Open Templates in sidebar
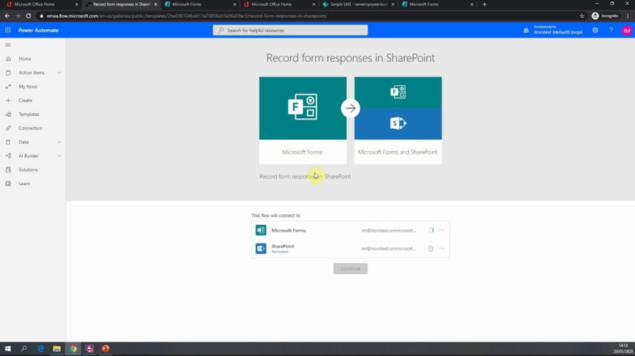 (29, 115)
